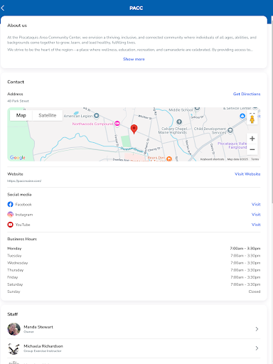
Task: Expand About us with Show more
Action: (x=134, y=59)
